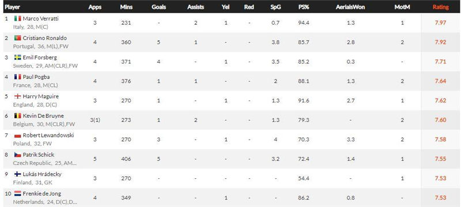This screenshot has width=461, height=207.
Task: Click Portugal flag icon beside Cristiano Ronaldo
Action: [x=18, y=38]
